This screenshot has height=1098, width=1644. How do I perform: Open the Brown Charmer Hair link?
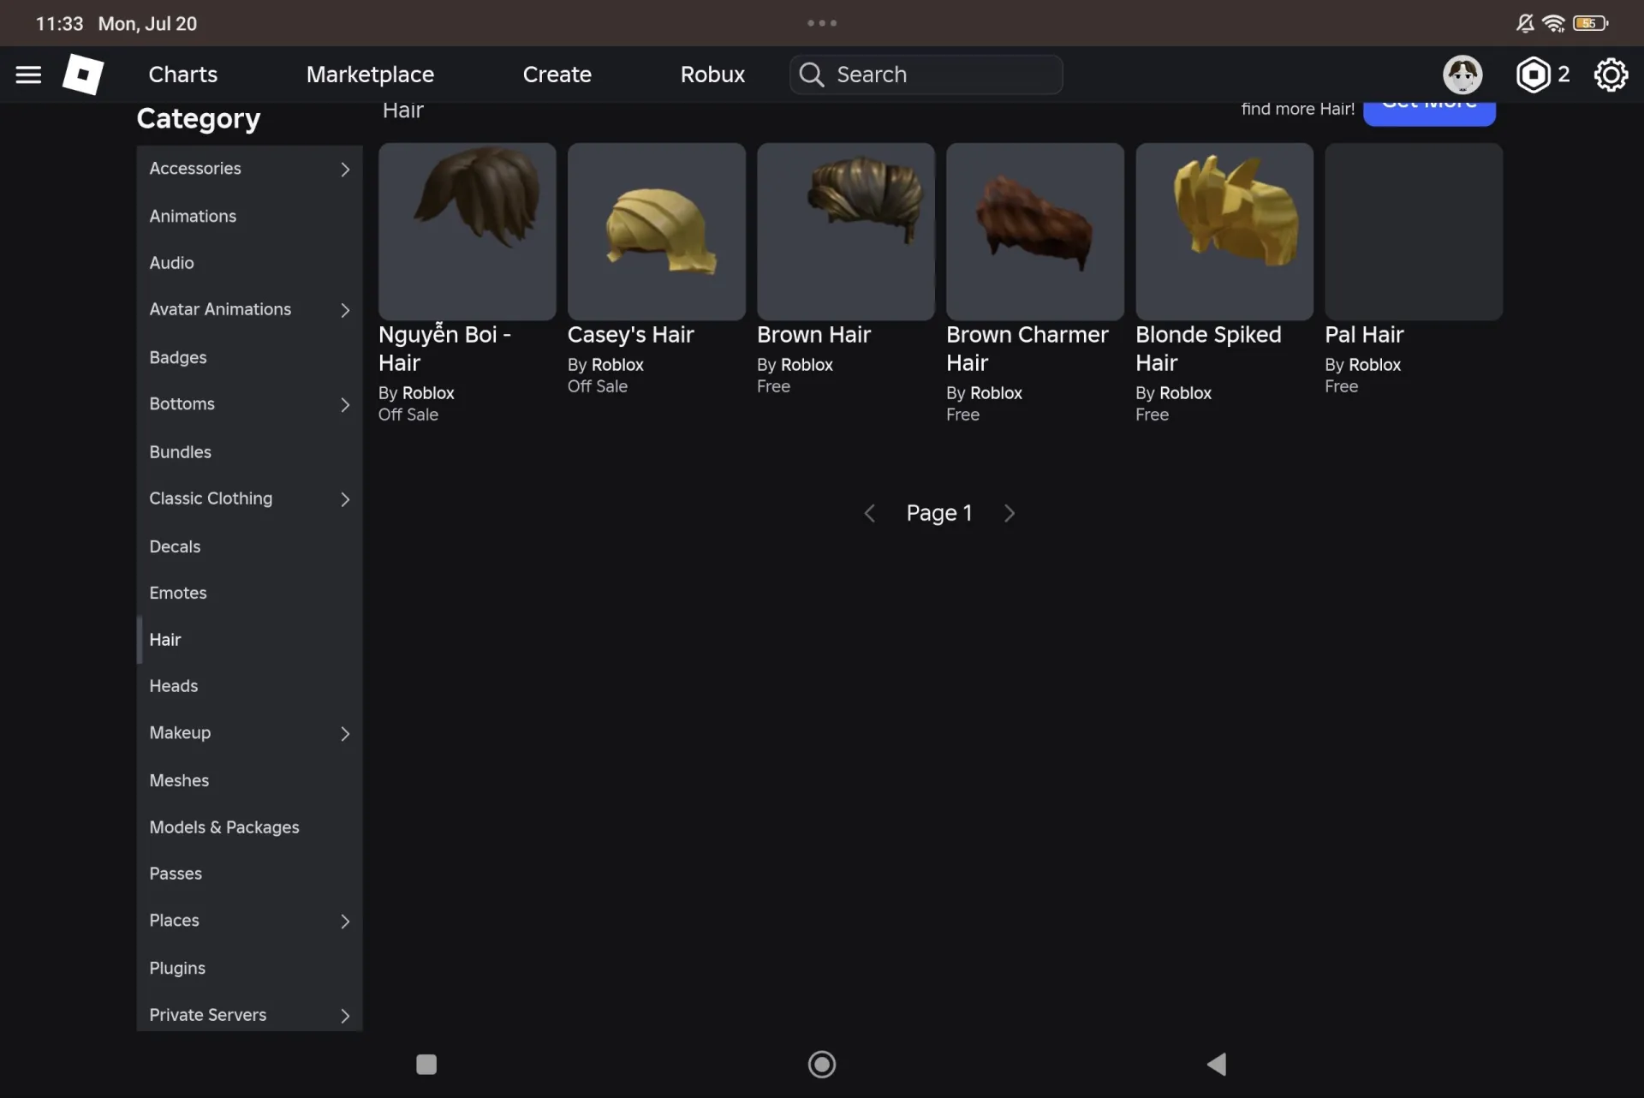coord(1027,349)
